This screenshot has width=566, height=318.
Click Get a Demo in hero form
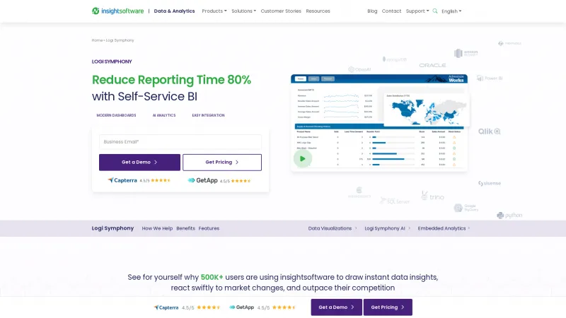139,163
